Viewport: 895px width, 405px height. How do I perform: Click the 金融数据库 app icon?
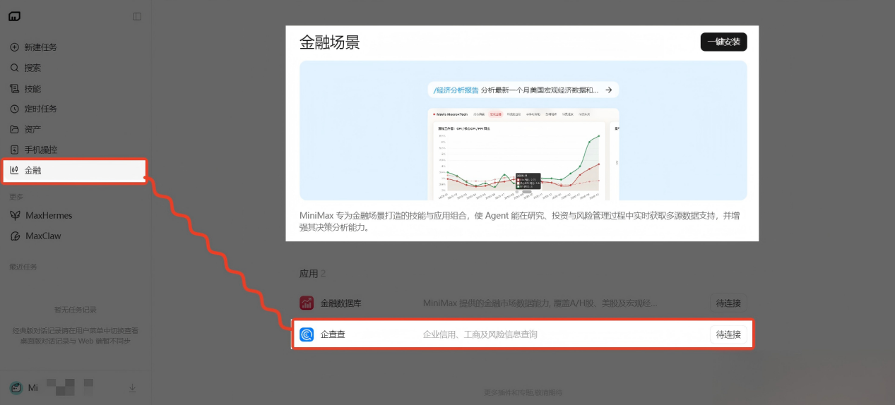[x=307, y=303]
